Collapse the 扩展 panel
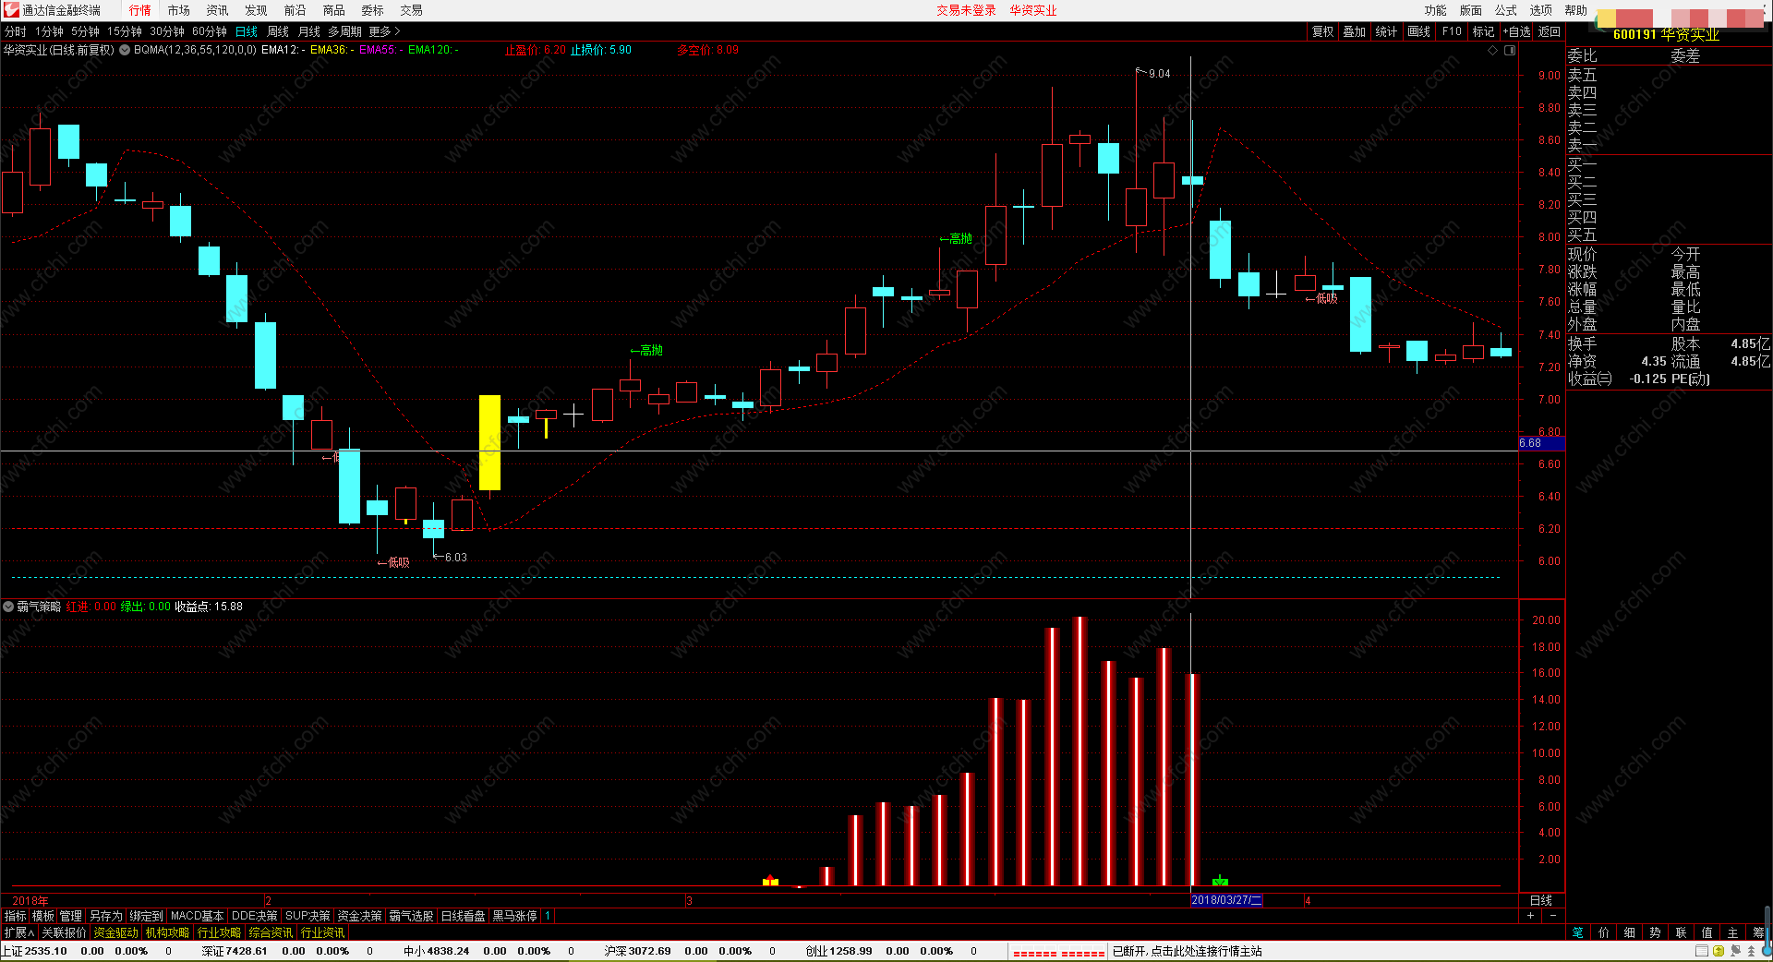 coord(18,932)
